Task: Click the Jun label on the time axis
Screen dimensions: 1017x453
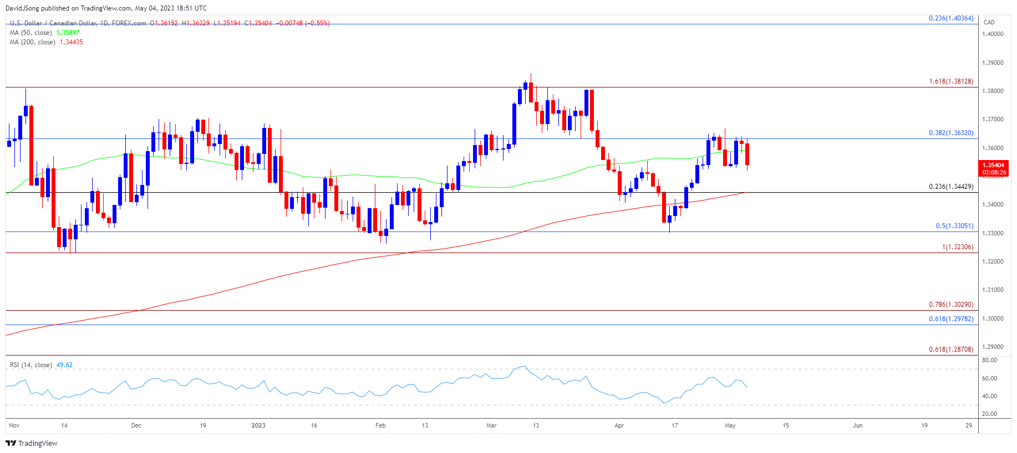Action: tap(858, 425)
